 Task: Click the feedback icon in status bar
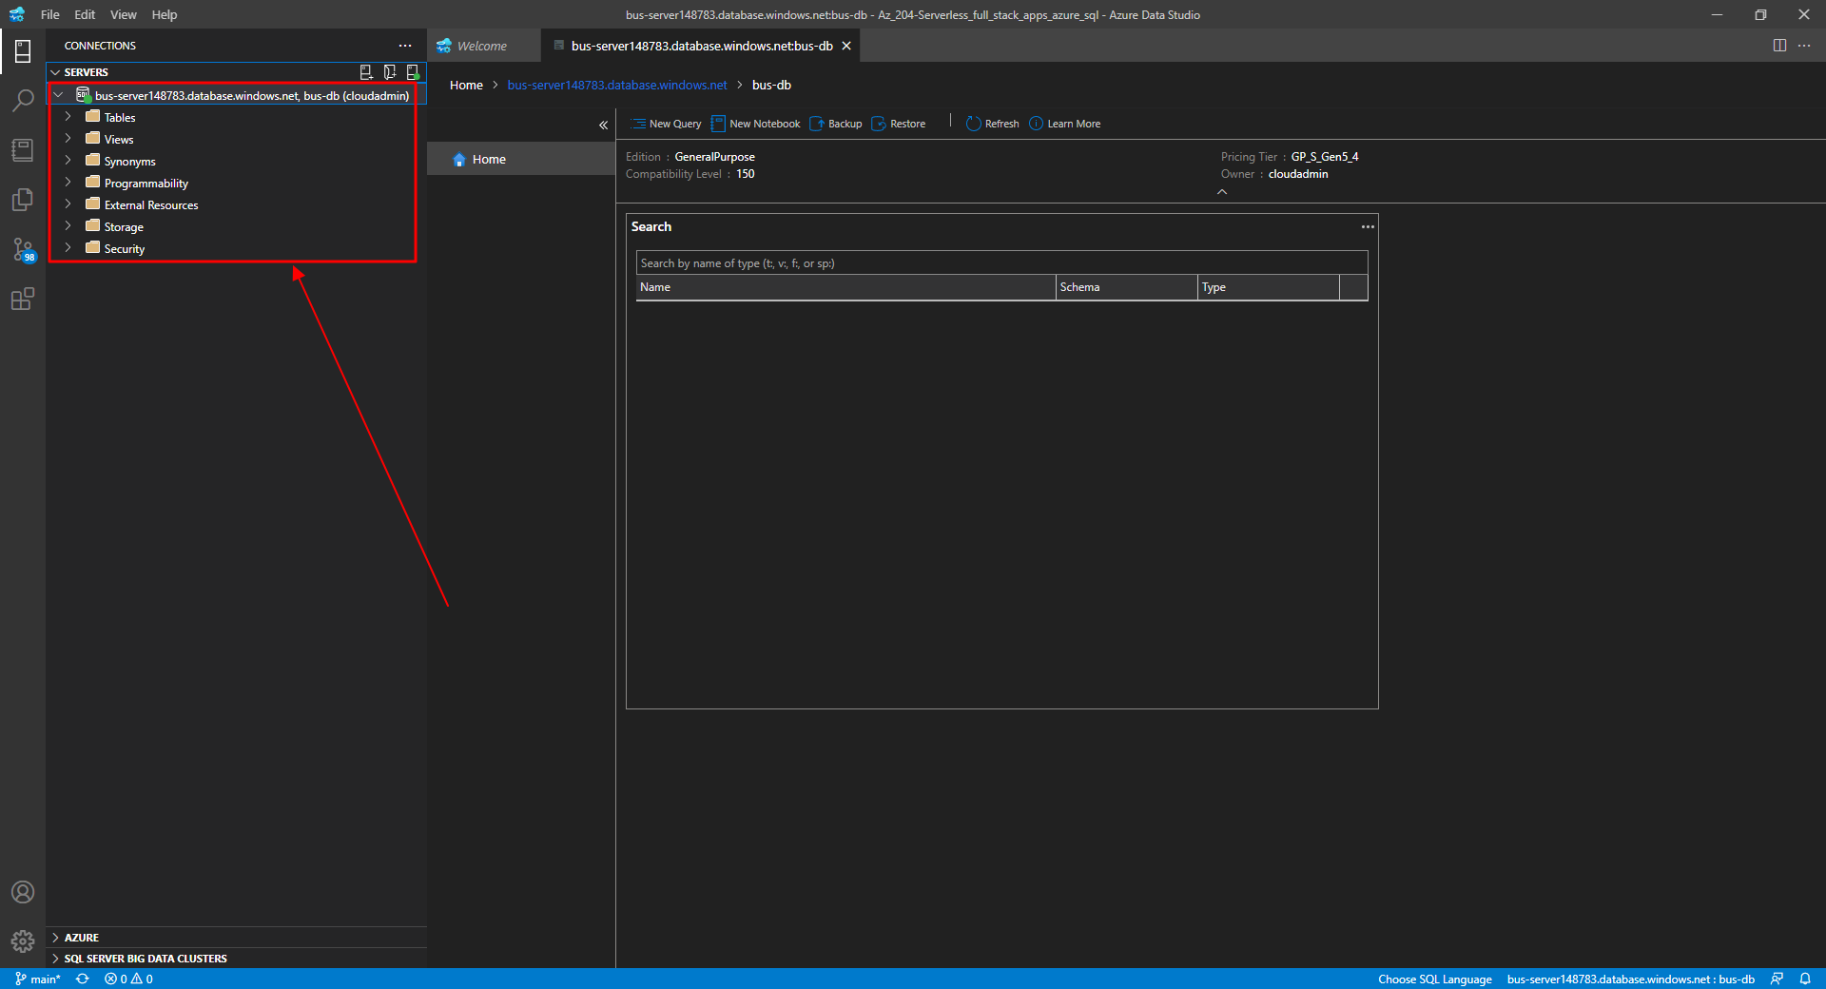coord(1777,979)
